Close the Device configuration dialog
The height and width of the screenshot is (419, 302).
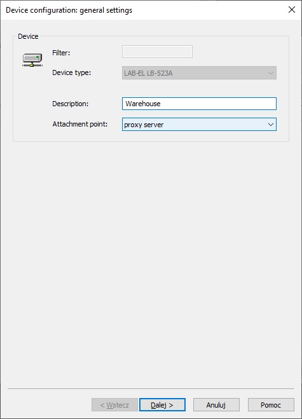click(292, 10)
